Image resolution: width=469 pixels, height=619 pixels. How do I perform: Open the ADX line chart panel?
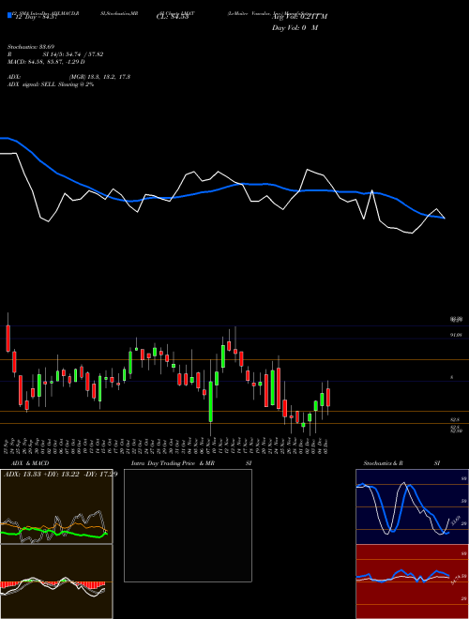pyautogui.click(x=56, y=506)
